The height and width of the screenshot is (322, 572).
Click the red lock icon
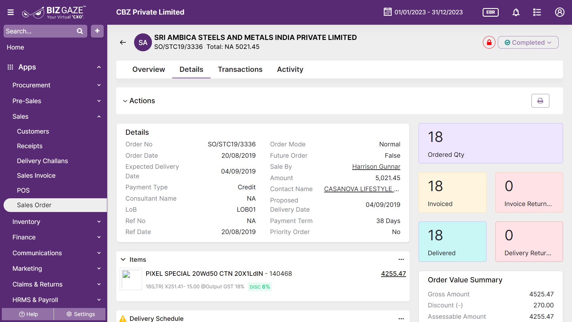point(489,42)
